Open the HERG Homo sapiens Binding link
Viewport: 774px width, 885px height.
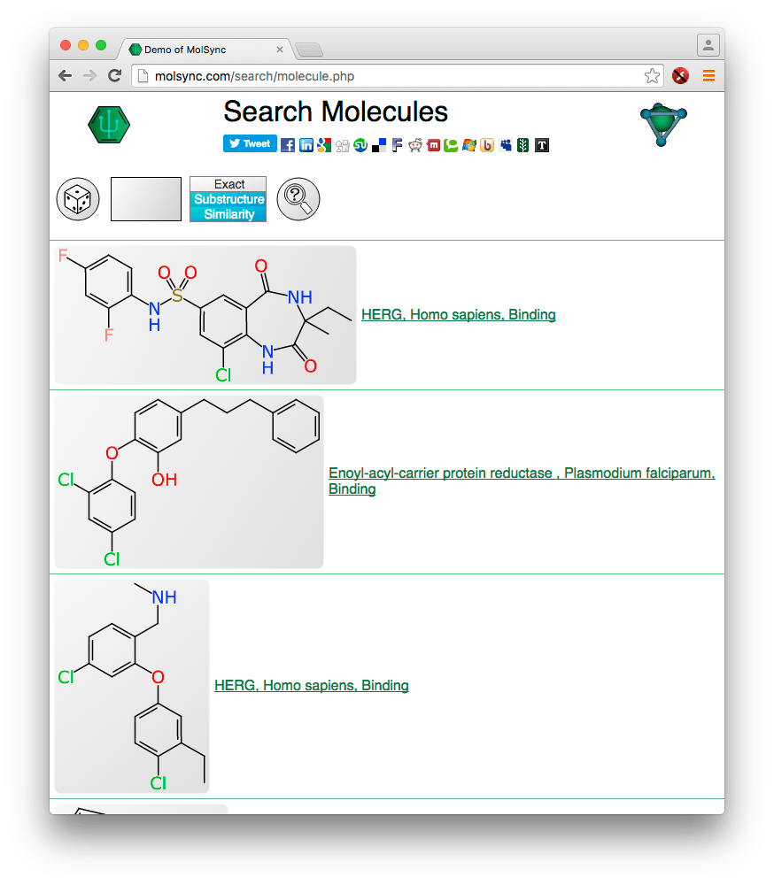458,314
